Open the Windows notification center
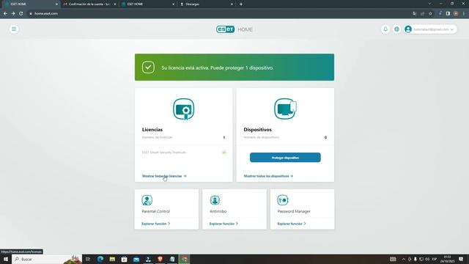Image resolution: width=469 pixels, height=264 pixels. pyautogui.click(x=461, y=259)
